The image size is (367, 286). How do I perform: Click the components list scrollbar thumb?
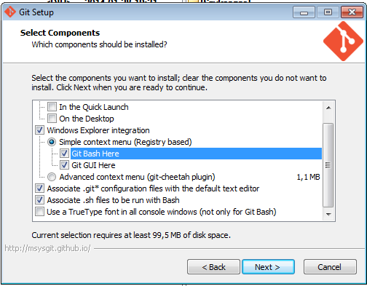click(x=328, y=165)
